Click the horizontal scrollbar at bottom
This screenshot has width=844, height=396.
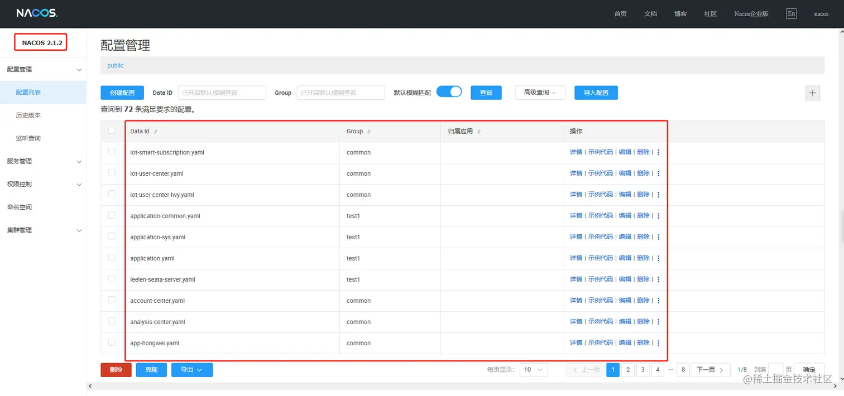pyautogui.click(x=463, y=386)
